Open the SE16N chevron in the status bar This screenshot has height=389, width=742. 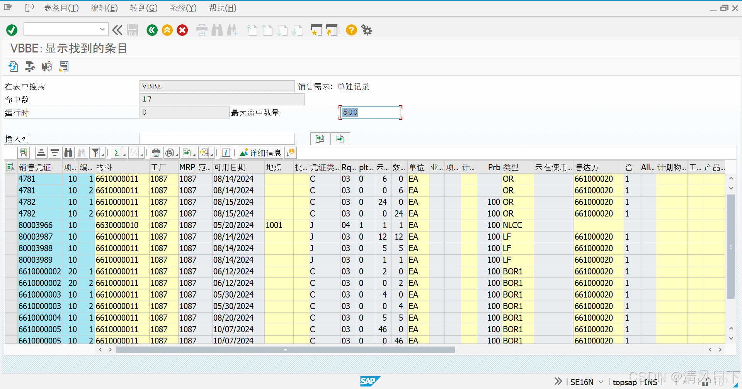[x=600, y=382]
